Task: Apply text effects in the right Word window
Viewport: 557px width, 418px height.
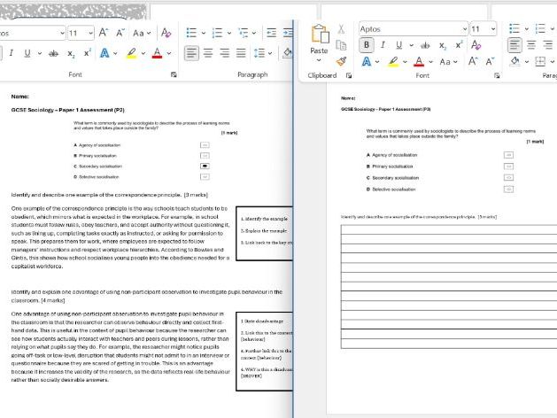Action: [367, 62]
